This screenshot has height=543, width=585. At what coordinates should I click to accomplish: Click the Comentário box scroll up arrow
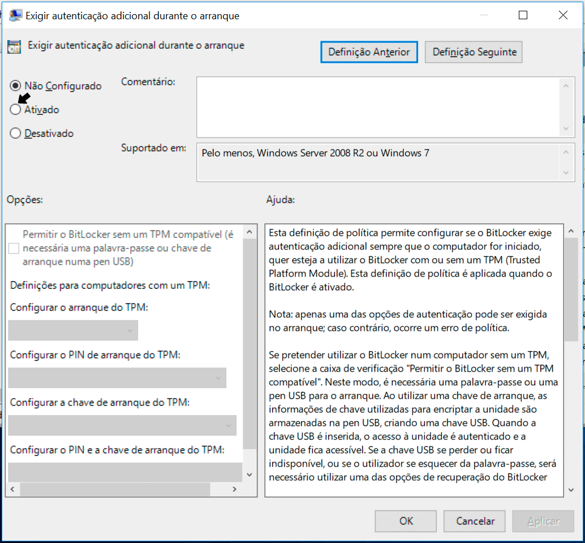point(566,86)
